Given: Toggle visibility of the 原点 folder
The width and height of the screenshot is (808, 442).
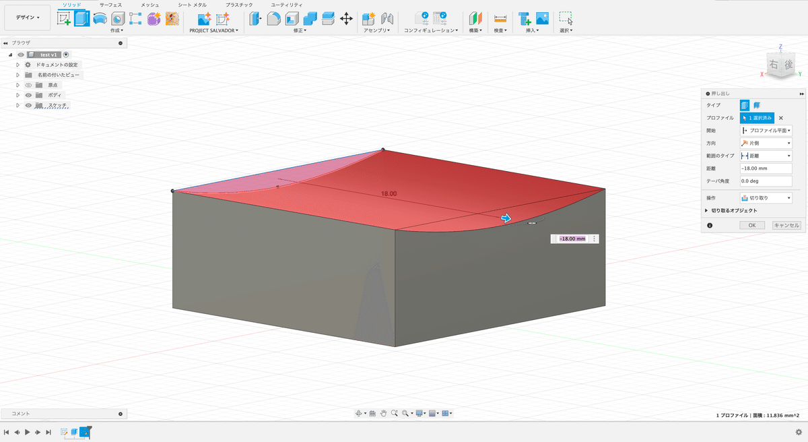Looking at the screenshot, I should pyautogui.click(x=28, y=86).
